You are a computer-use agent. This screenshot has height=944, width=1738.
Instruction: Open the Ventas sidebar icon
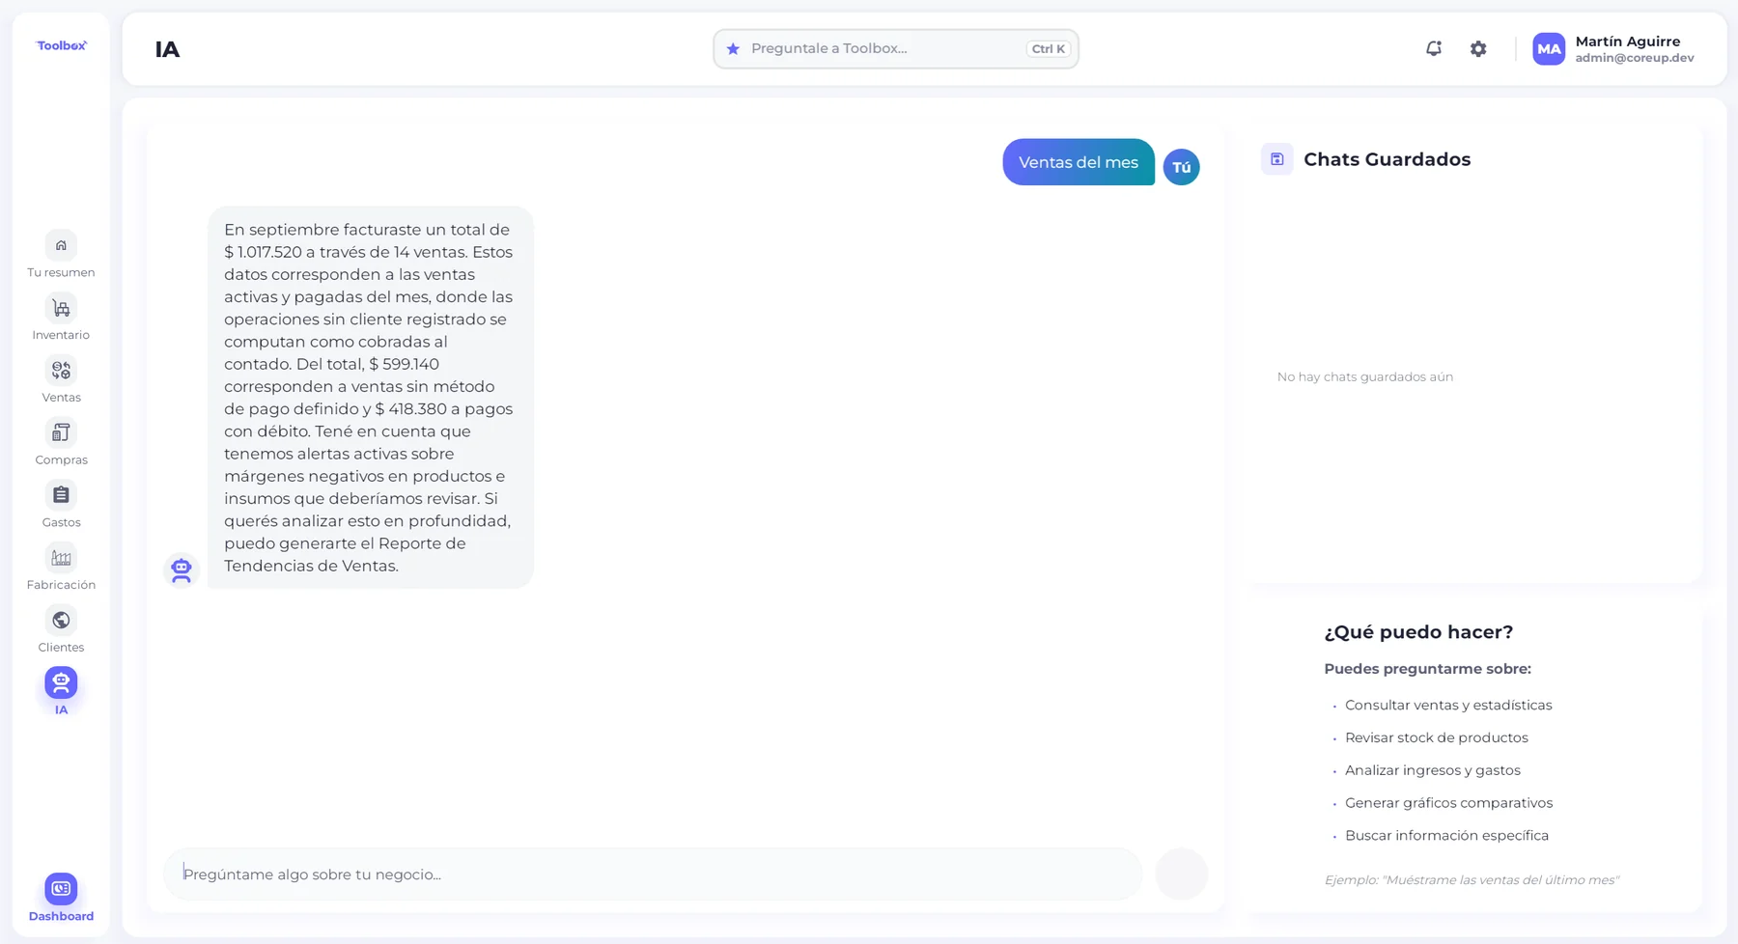click(61, 371)
